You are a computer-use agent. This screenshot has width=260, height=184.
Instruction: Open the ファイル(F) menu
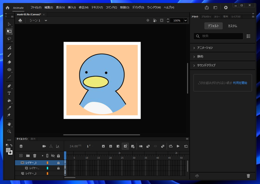[x=36, y=8]
